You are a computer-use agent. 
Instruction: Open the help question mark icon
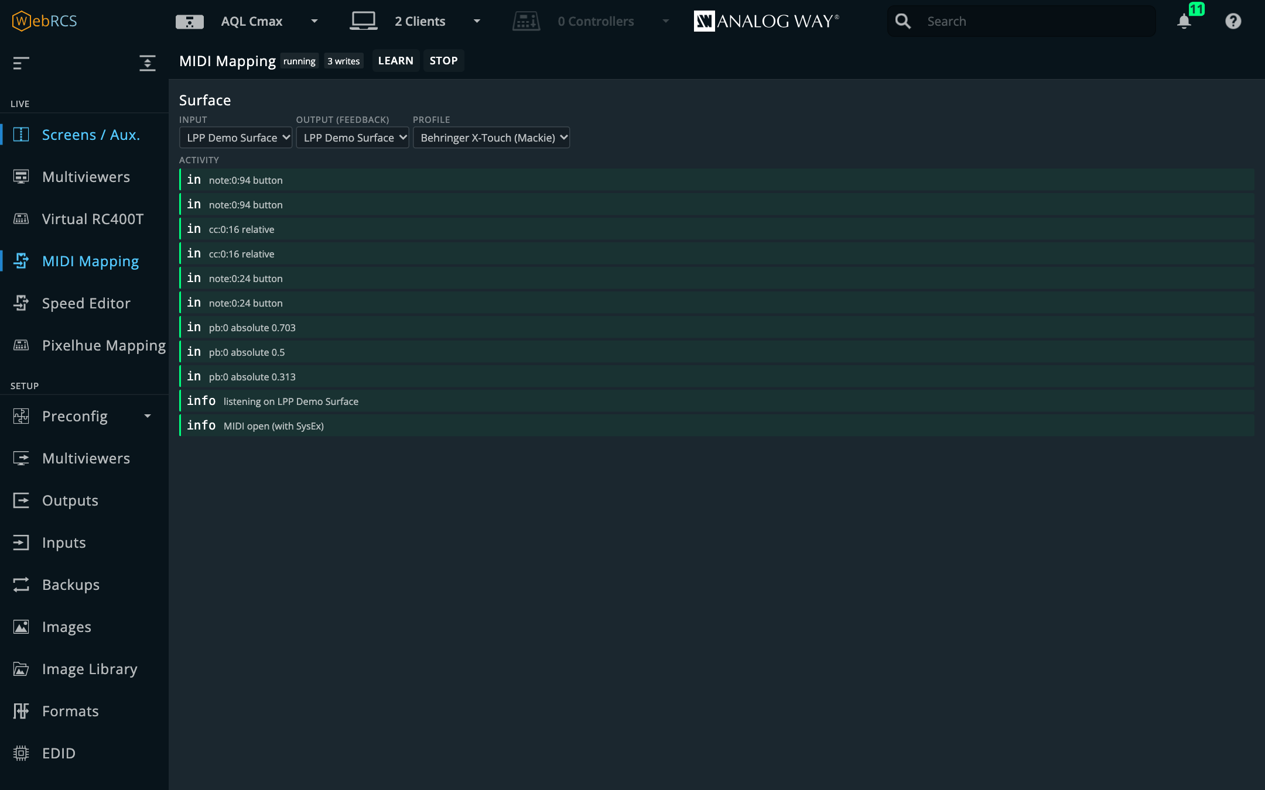click(1233, 21)
